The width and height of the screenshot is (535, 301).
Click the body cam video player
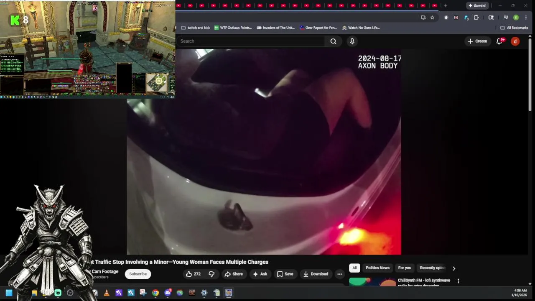(264, 152)
